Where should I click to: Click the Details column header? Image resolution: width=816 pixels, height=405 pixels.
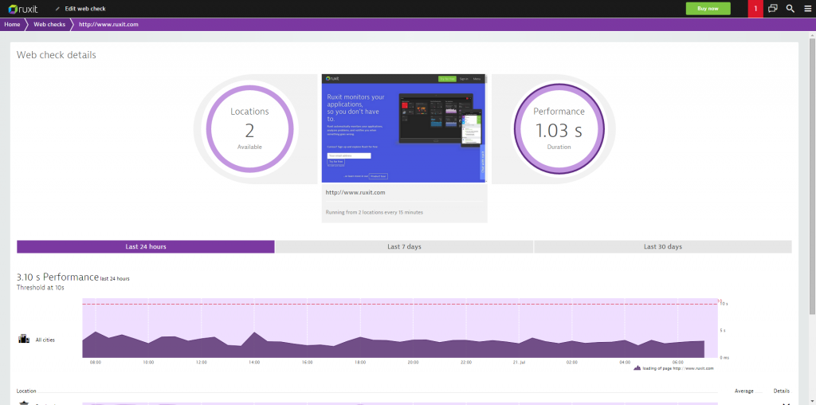click(781, 391)
